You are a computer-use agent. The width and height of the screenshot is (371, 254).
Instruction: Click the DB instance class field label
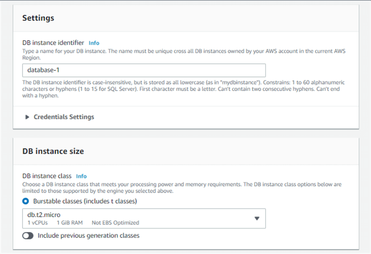pyautogui.click(x=47, y=176)
